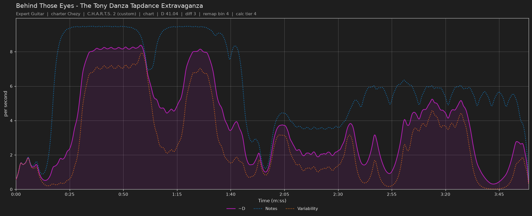Viewport: 532px width, 216px height.
Task: Click the '1:15' x-axis tick label
Action: 177,195
